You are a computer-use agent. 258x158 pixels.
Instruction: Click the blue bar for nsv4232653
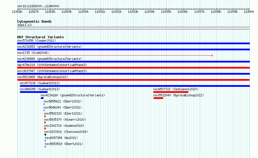133,49
